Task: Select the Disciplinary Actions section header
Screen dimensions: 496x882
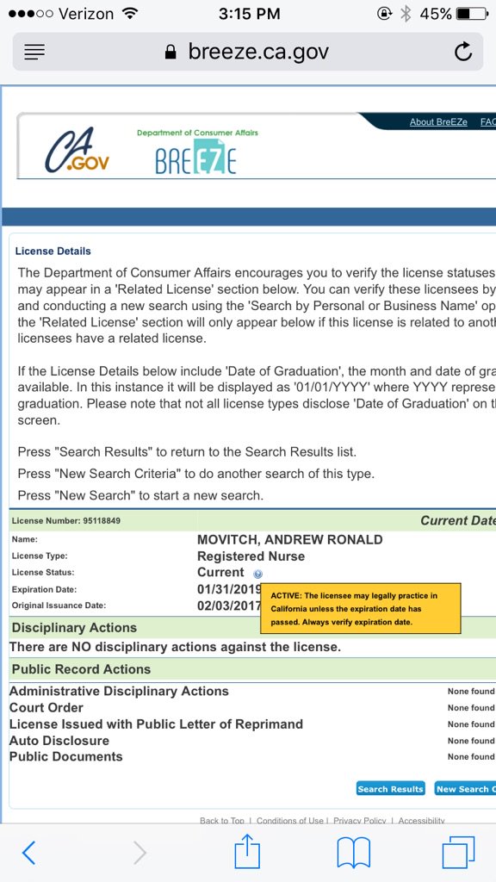Action: pos(74,628)
